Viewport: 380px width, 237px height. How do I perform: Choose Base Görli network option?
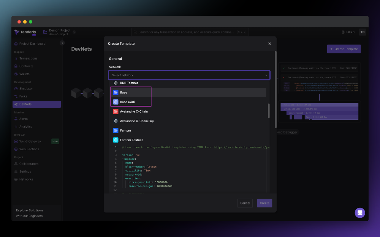click(x=190, y=102)
